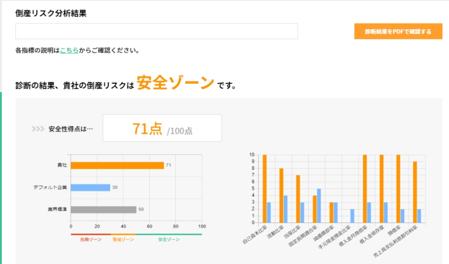449x264 pixels.
Task: Click the blue 手元現金預金比率 bar
Action: pyautogui.click(x=352, y=216)
